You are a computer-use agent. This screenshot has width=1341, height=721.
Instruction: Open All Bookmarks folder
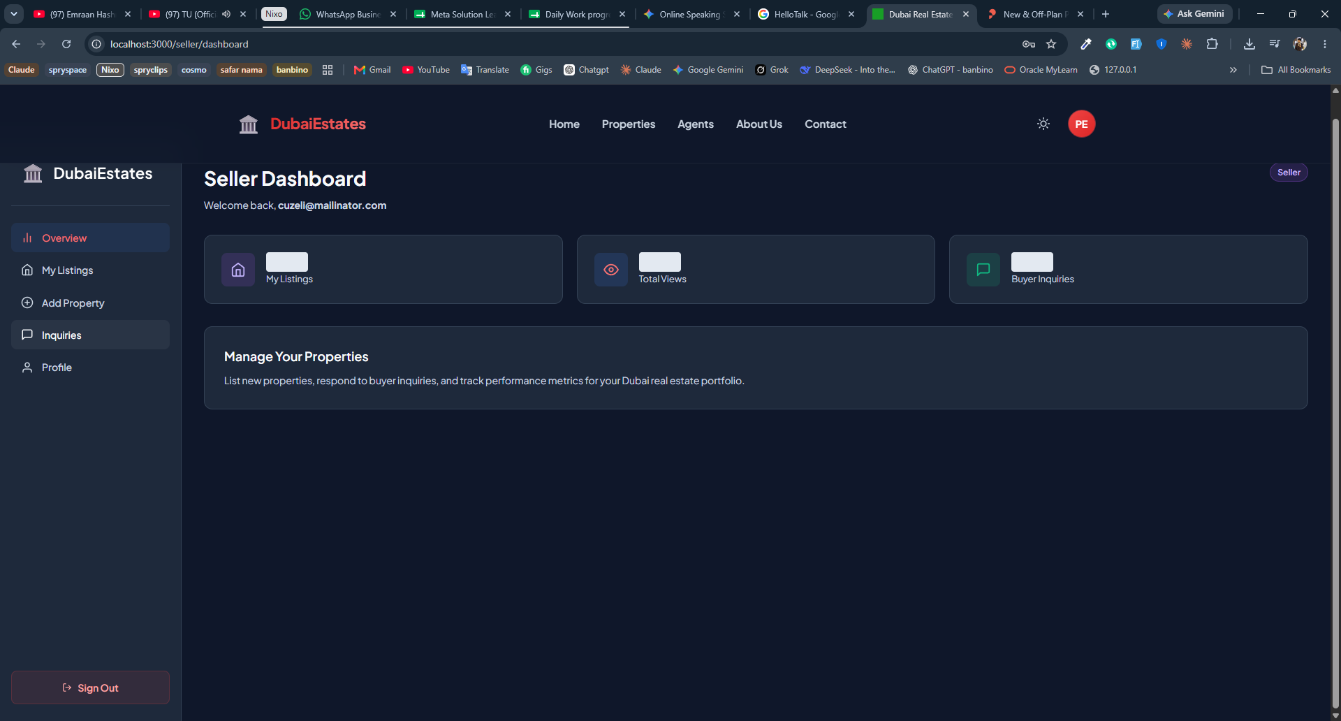(1296, 70)
